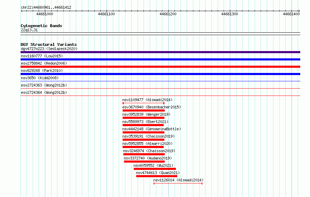The width and height of the screenshot is (310, 197).
Task: Click ruler position 44661000
Action: coord(45,14)
